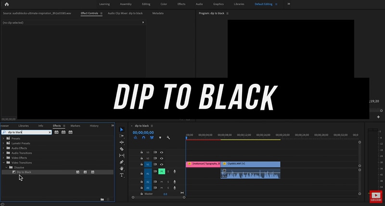Open the History panel tab
385x206 pixels.
[94, 126]
